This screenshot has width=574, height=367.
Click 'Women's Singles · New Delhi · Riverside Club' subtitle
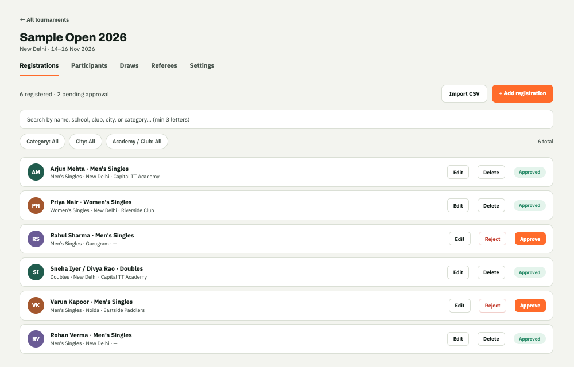coord(102,210)
